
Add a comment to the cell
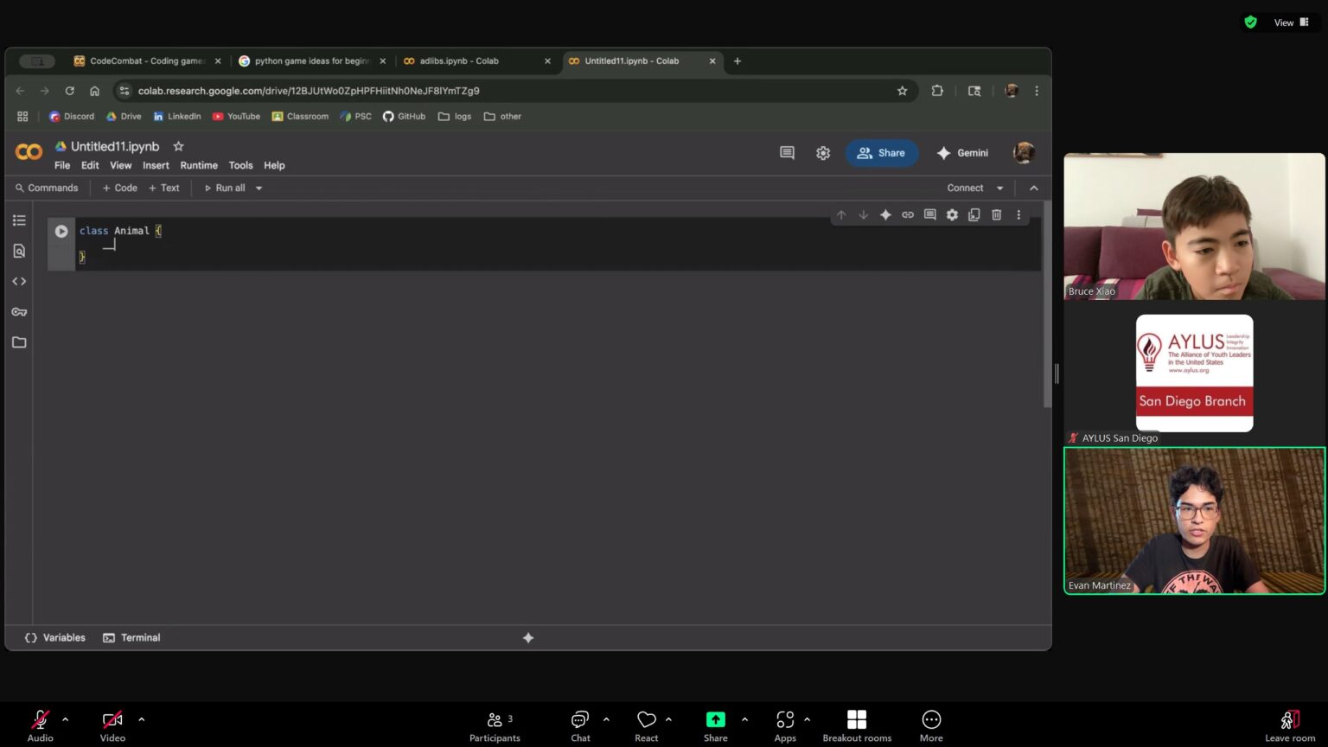929,214
